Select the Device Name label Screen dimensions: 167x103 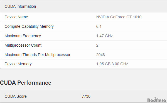tap(16, 17)
